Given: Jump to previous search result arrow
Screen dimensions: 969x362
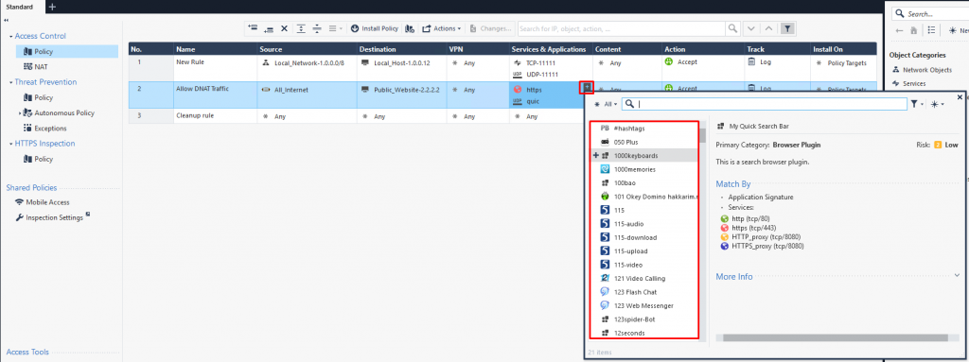Looking at the screenshot, I should pyautogui.click(x=768, y=28).
